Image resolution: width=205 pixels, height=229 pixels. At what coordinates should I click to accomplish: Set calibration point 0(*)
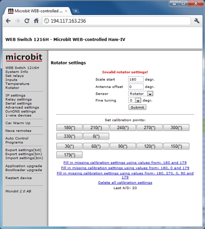(x=96, y=136)
